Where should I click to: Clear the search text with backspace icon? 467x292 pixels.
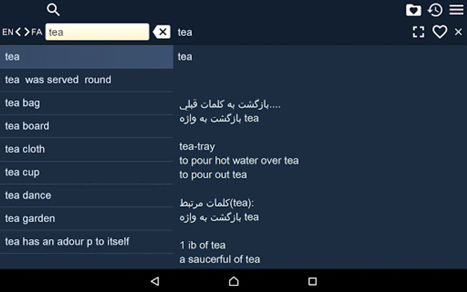162,32
